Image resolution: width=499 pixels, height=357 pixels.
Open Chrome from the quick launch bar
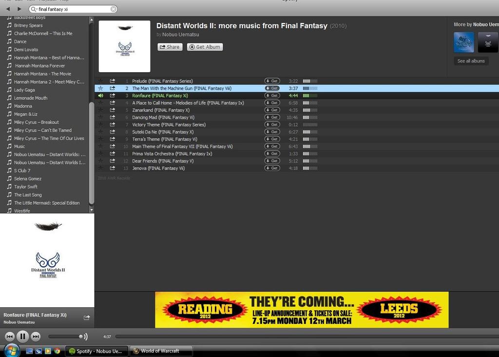pyautogui.click(x=57, y=351)
